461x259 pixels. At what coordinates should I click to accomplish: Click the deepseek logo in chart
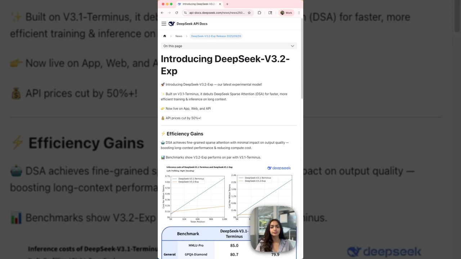tap(279, 168)
